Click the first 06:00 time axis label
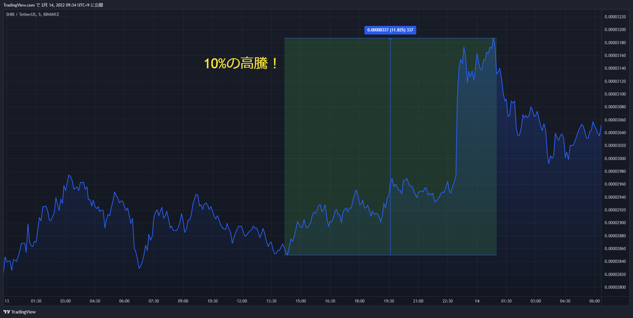 coord(124,301)
